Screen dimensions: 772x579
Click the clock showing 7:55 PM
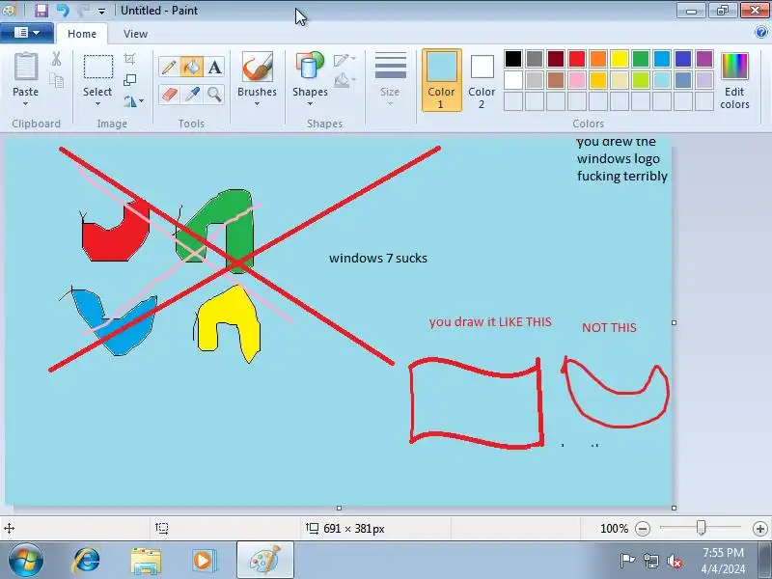(723, 552)
